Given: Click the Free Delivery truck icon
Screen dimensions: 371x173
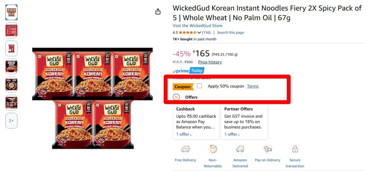Looking at the screenshot, I should [x=185, y=149].
